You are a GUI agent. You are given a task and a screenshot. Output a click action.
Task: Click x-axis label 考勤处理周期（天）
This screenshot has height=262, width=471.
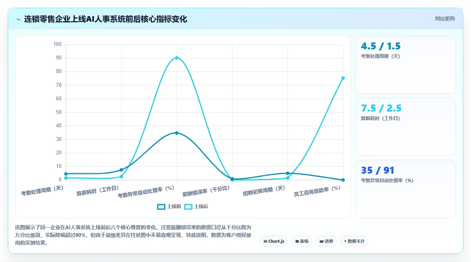coord(43,191)
